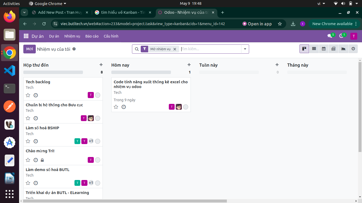
Task: Click the Hôm nay progress bar
Action: 141,72
